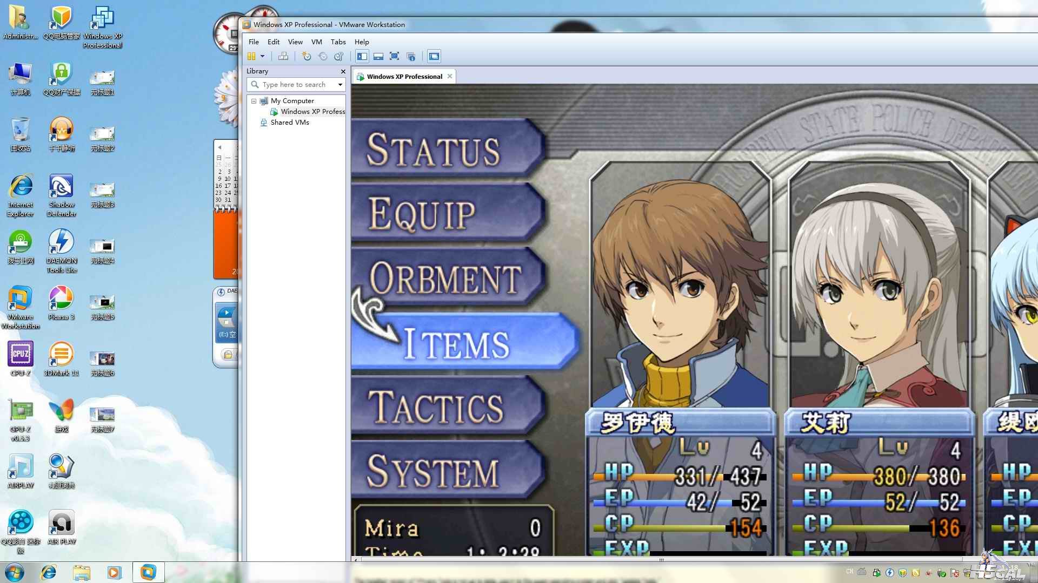Switch to the Windows XP Professional tab
1038x583 pixels.
[404, 77]
